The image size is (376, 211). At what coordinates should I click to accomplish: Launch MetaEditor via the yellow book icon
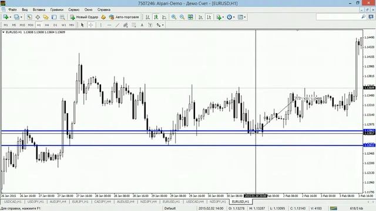(103, 17)
